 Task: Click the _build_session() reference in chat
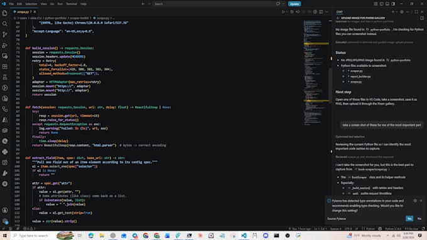tap(359, 188)
